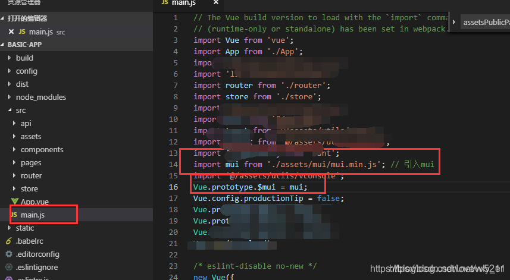Collapse the BASIC-APP section header
The height and width of the screenshot is (280, 510).
tap(76, 45)
